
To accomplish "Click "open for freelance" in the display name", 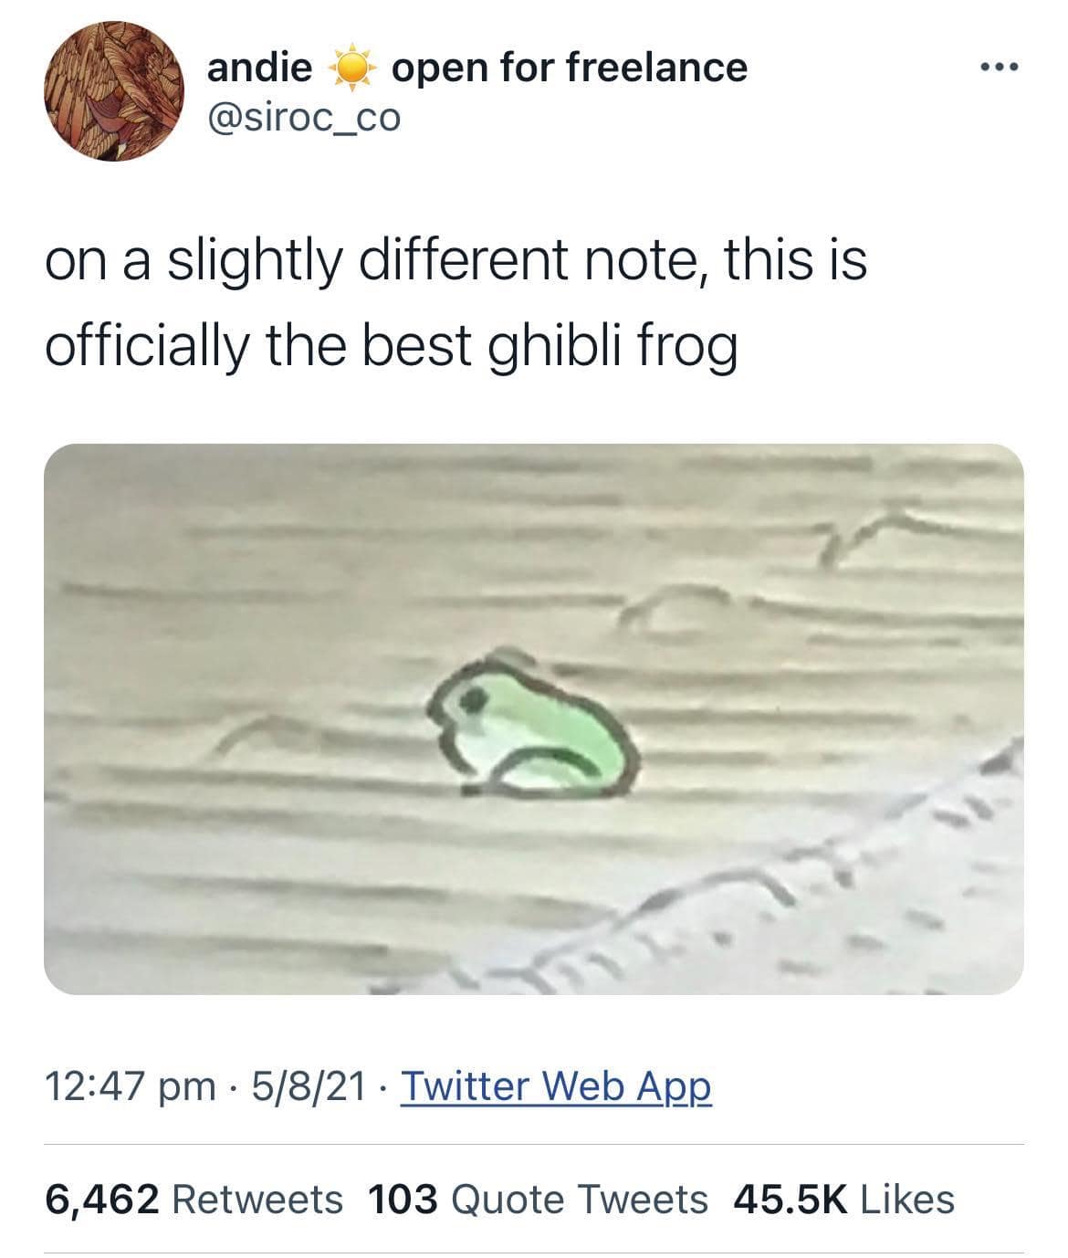I will pos(569,68).
